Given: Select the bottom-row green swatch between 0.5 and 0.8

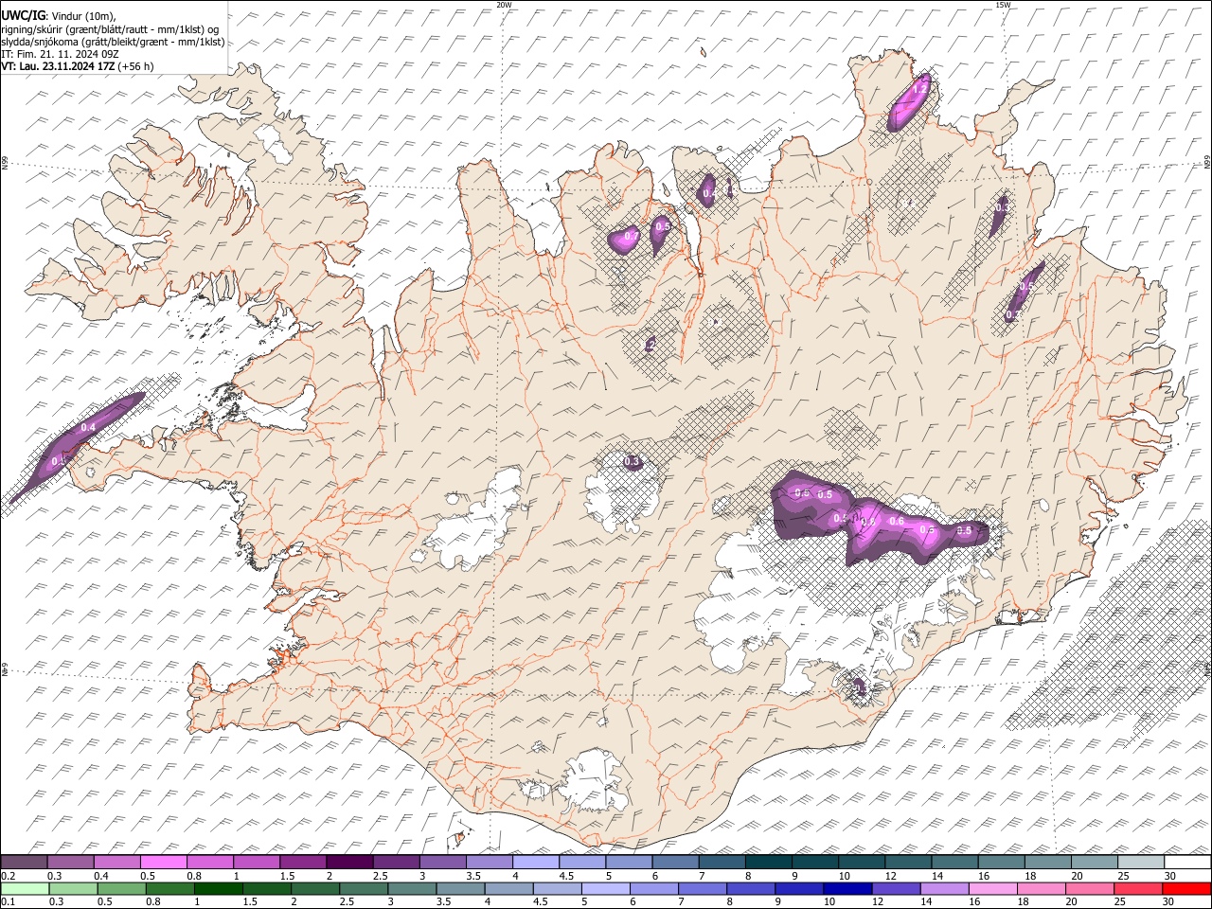Looking at the screenshot, I should coord(121,888).
